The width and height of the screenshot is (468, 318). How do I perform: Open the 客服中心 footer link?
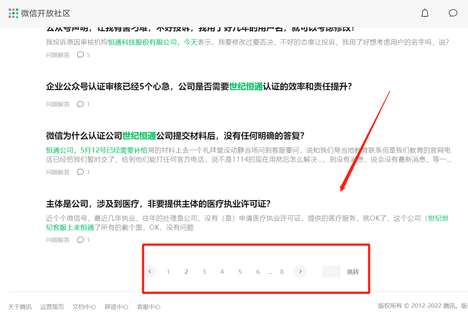tap(149, 307)
